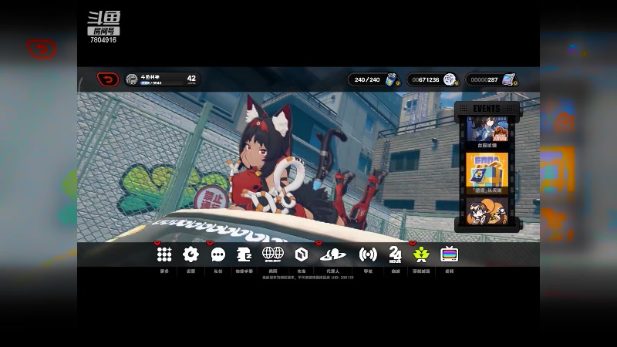Open the 24 HOUR store icon

(x=395, y=254)
